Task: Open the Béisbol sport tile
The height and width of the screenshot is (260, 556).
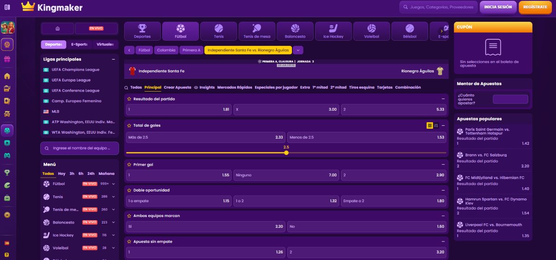Action: point(409,31)
